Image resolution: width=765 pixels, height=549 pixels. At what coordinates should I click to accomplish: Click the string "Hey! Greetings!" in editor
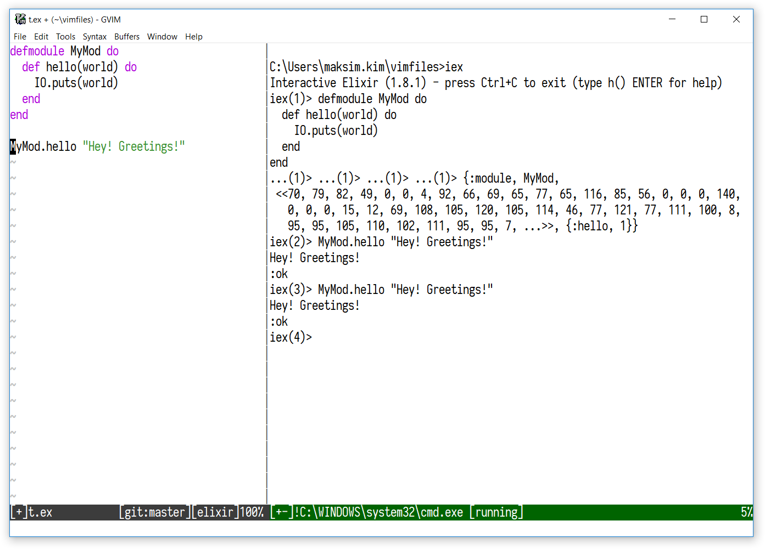[134, 146]
